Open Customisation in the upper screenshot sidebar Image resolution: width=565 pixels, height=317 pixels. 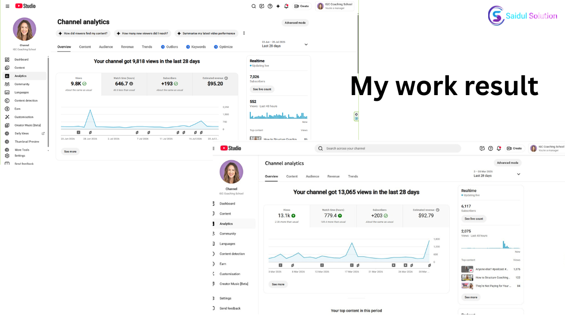point(25,117)
